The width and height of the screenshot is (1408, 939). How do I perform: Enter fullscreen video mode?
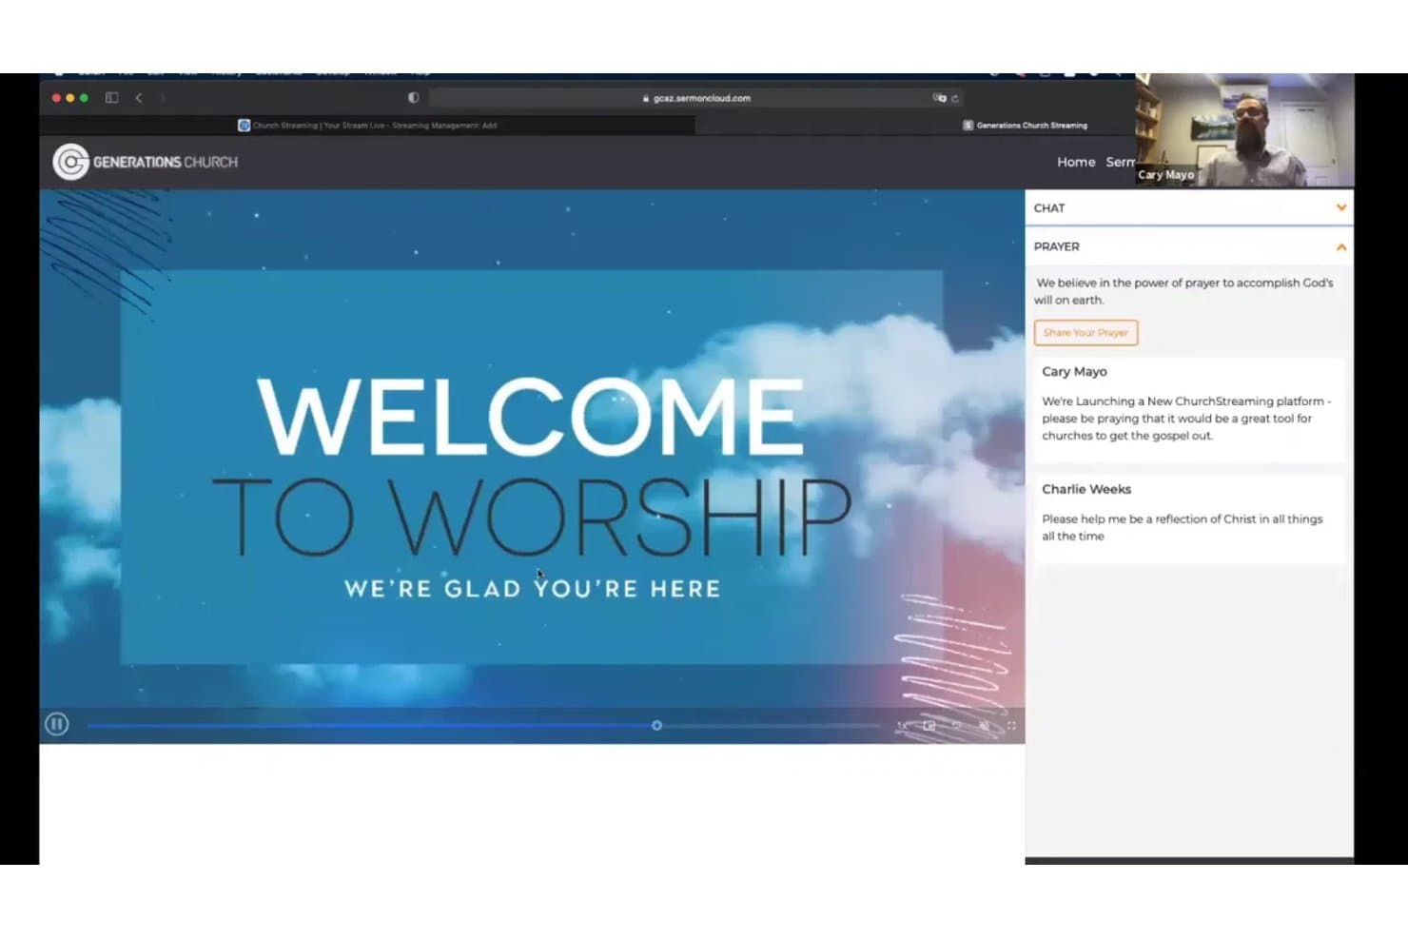click(1011, 726)
